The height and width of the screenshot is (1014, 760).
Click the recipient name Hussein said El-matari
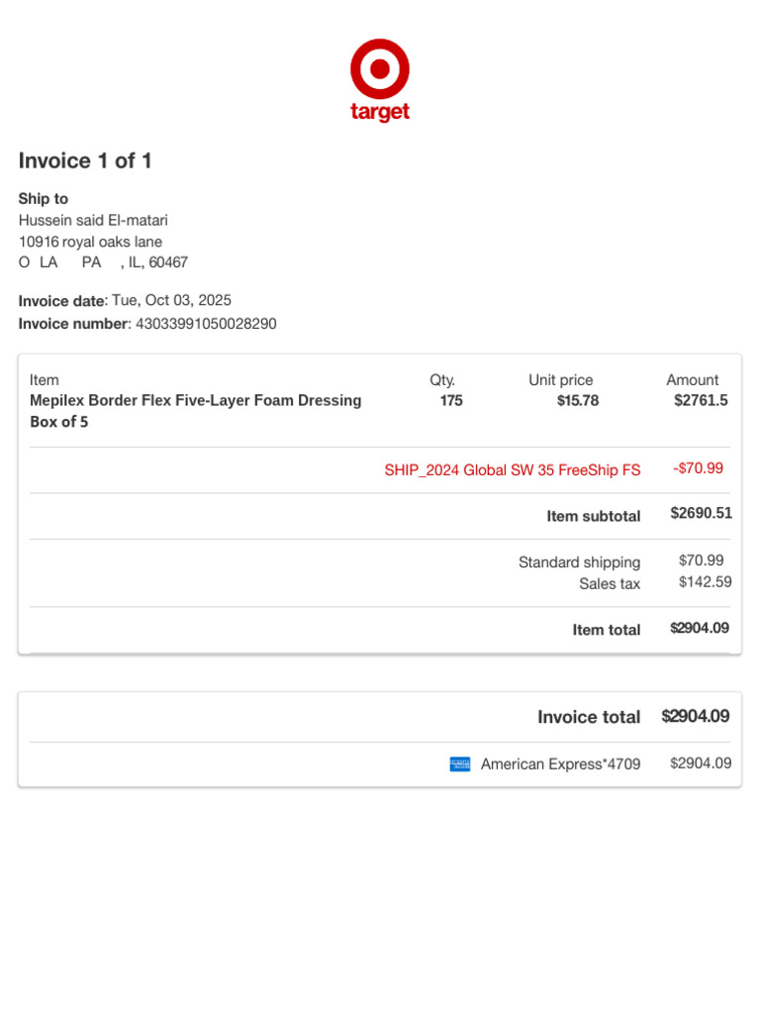coord(93,220)
